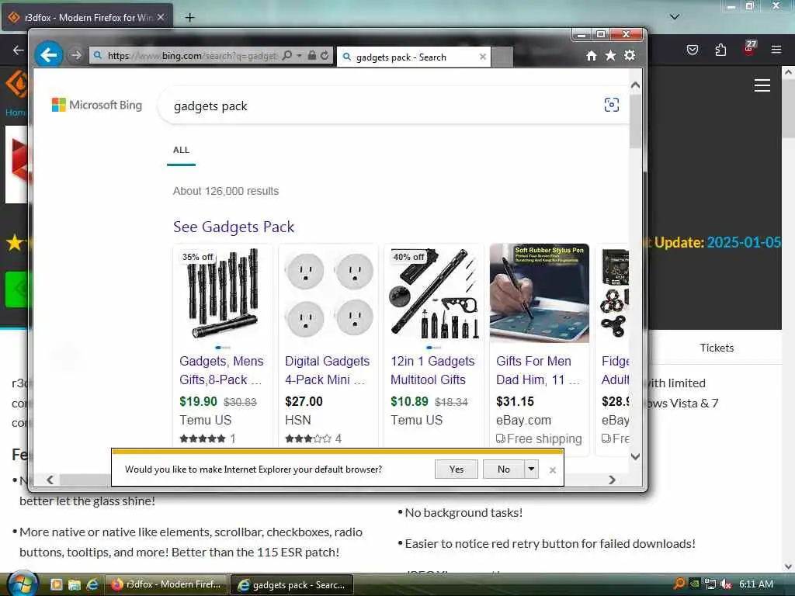This screenshot has height=596, width=795.
Task: Open 'Digital Gadgets 4-Pack Mini' listing
Action: coord(327,370)
